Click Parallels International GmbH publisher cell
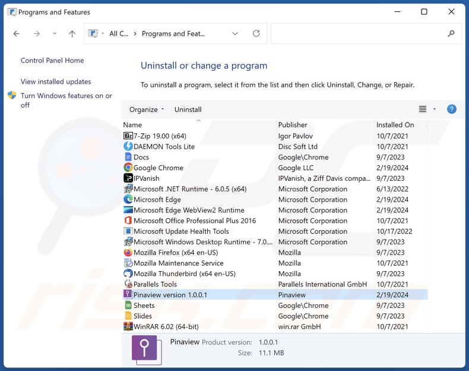This screenshot has width=469, height=371. coord(322,284)
